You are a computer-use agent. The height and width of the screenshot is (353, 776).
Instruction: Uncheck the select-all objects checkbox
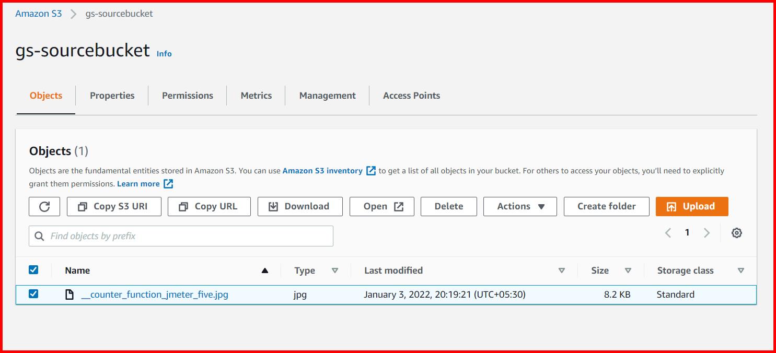pyautogui.click(x=34, y=269)
